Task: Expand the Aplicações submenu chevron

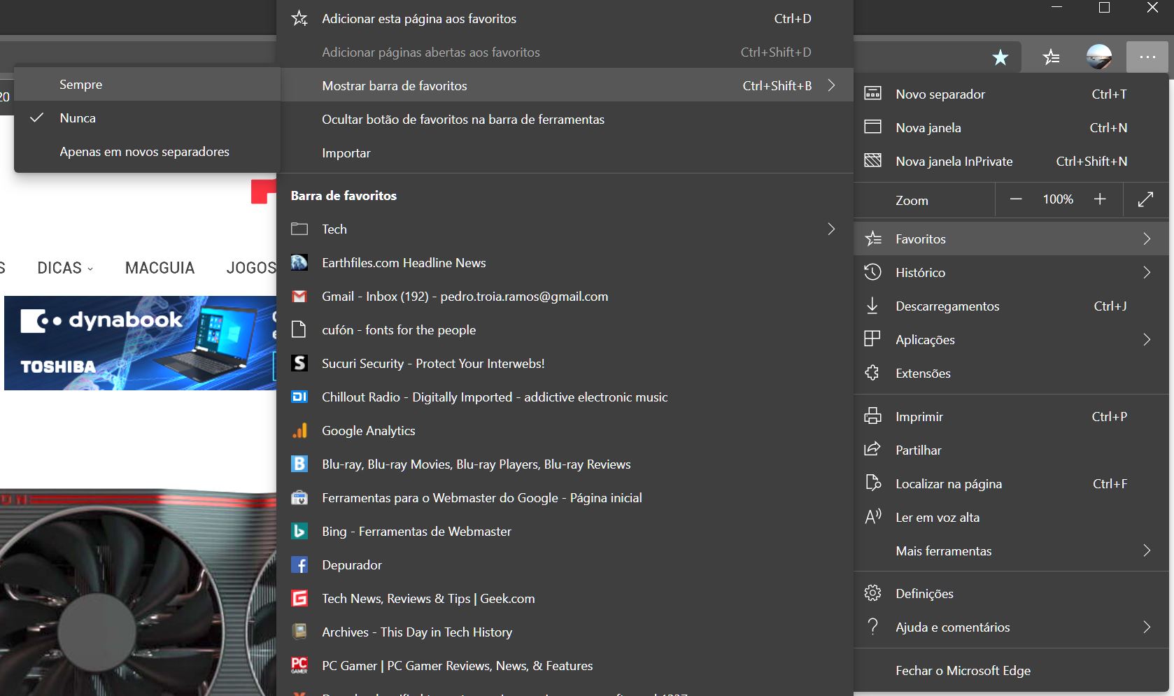Action: tap(1147, 339)
